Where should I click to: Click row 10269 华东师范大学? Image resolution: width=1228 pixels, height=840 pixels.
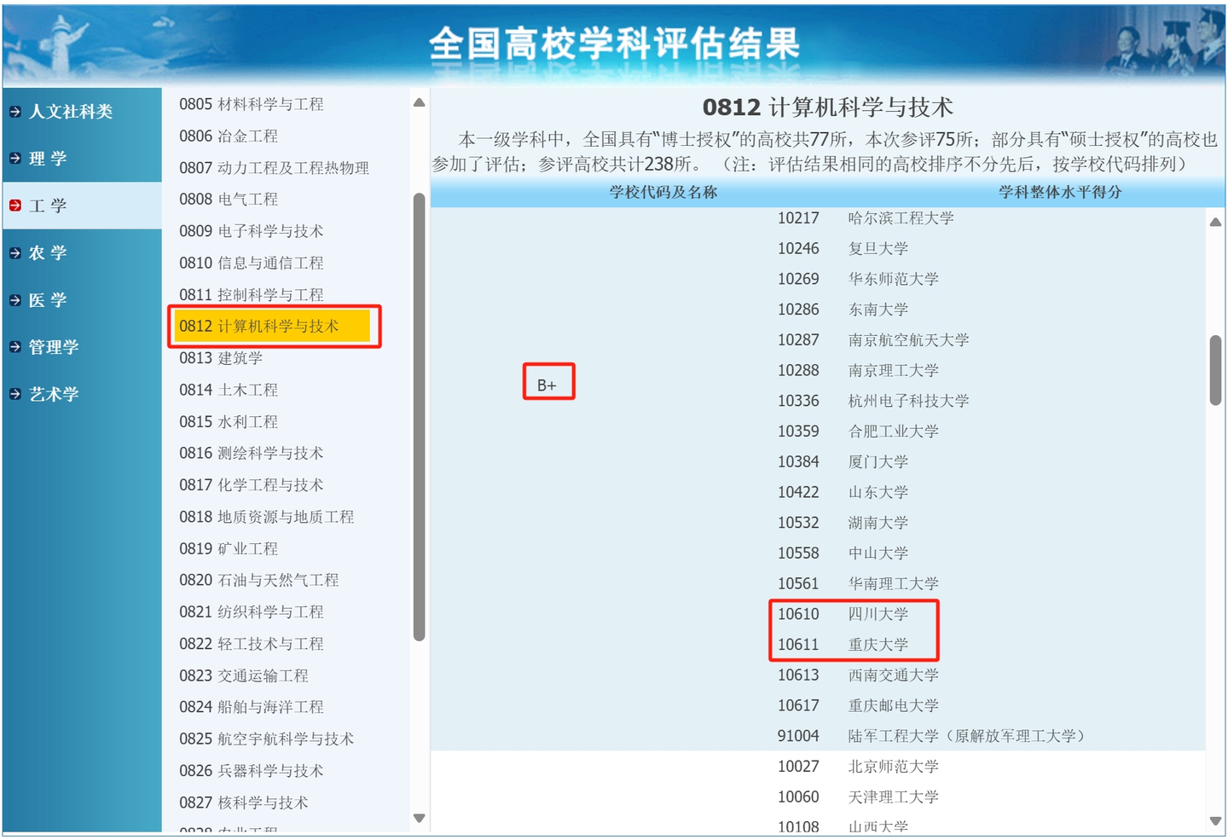(x=858, y=280)
